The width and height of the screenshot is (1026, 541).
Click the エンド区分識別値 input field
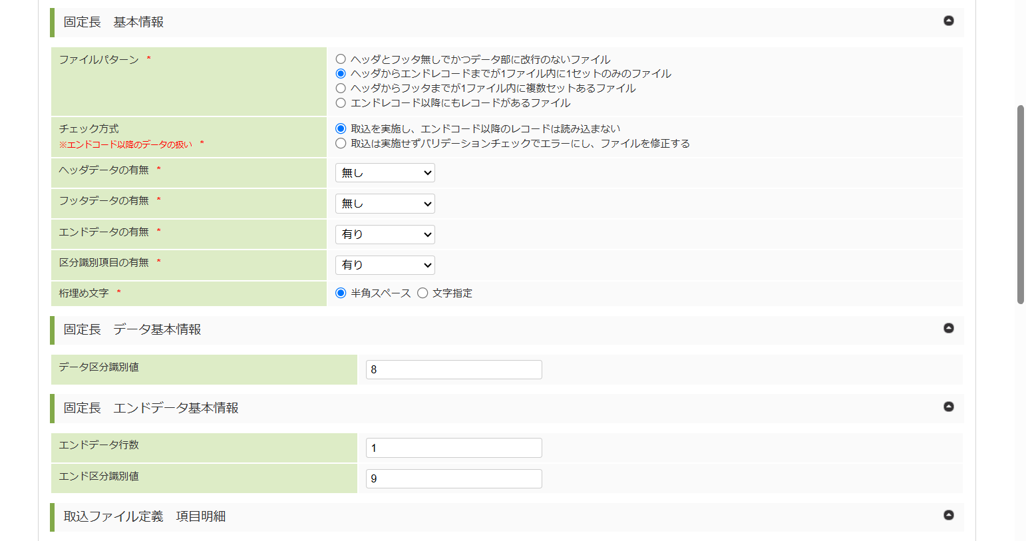(454, 478)
